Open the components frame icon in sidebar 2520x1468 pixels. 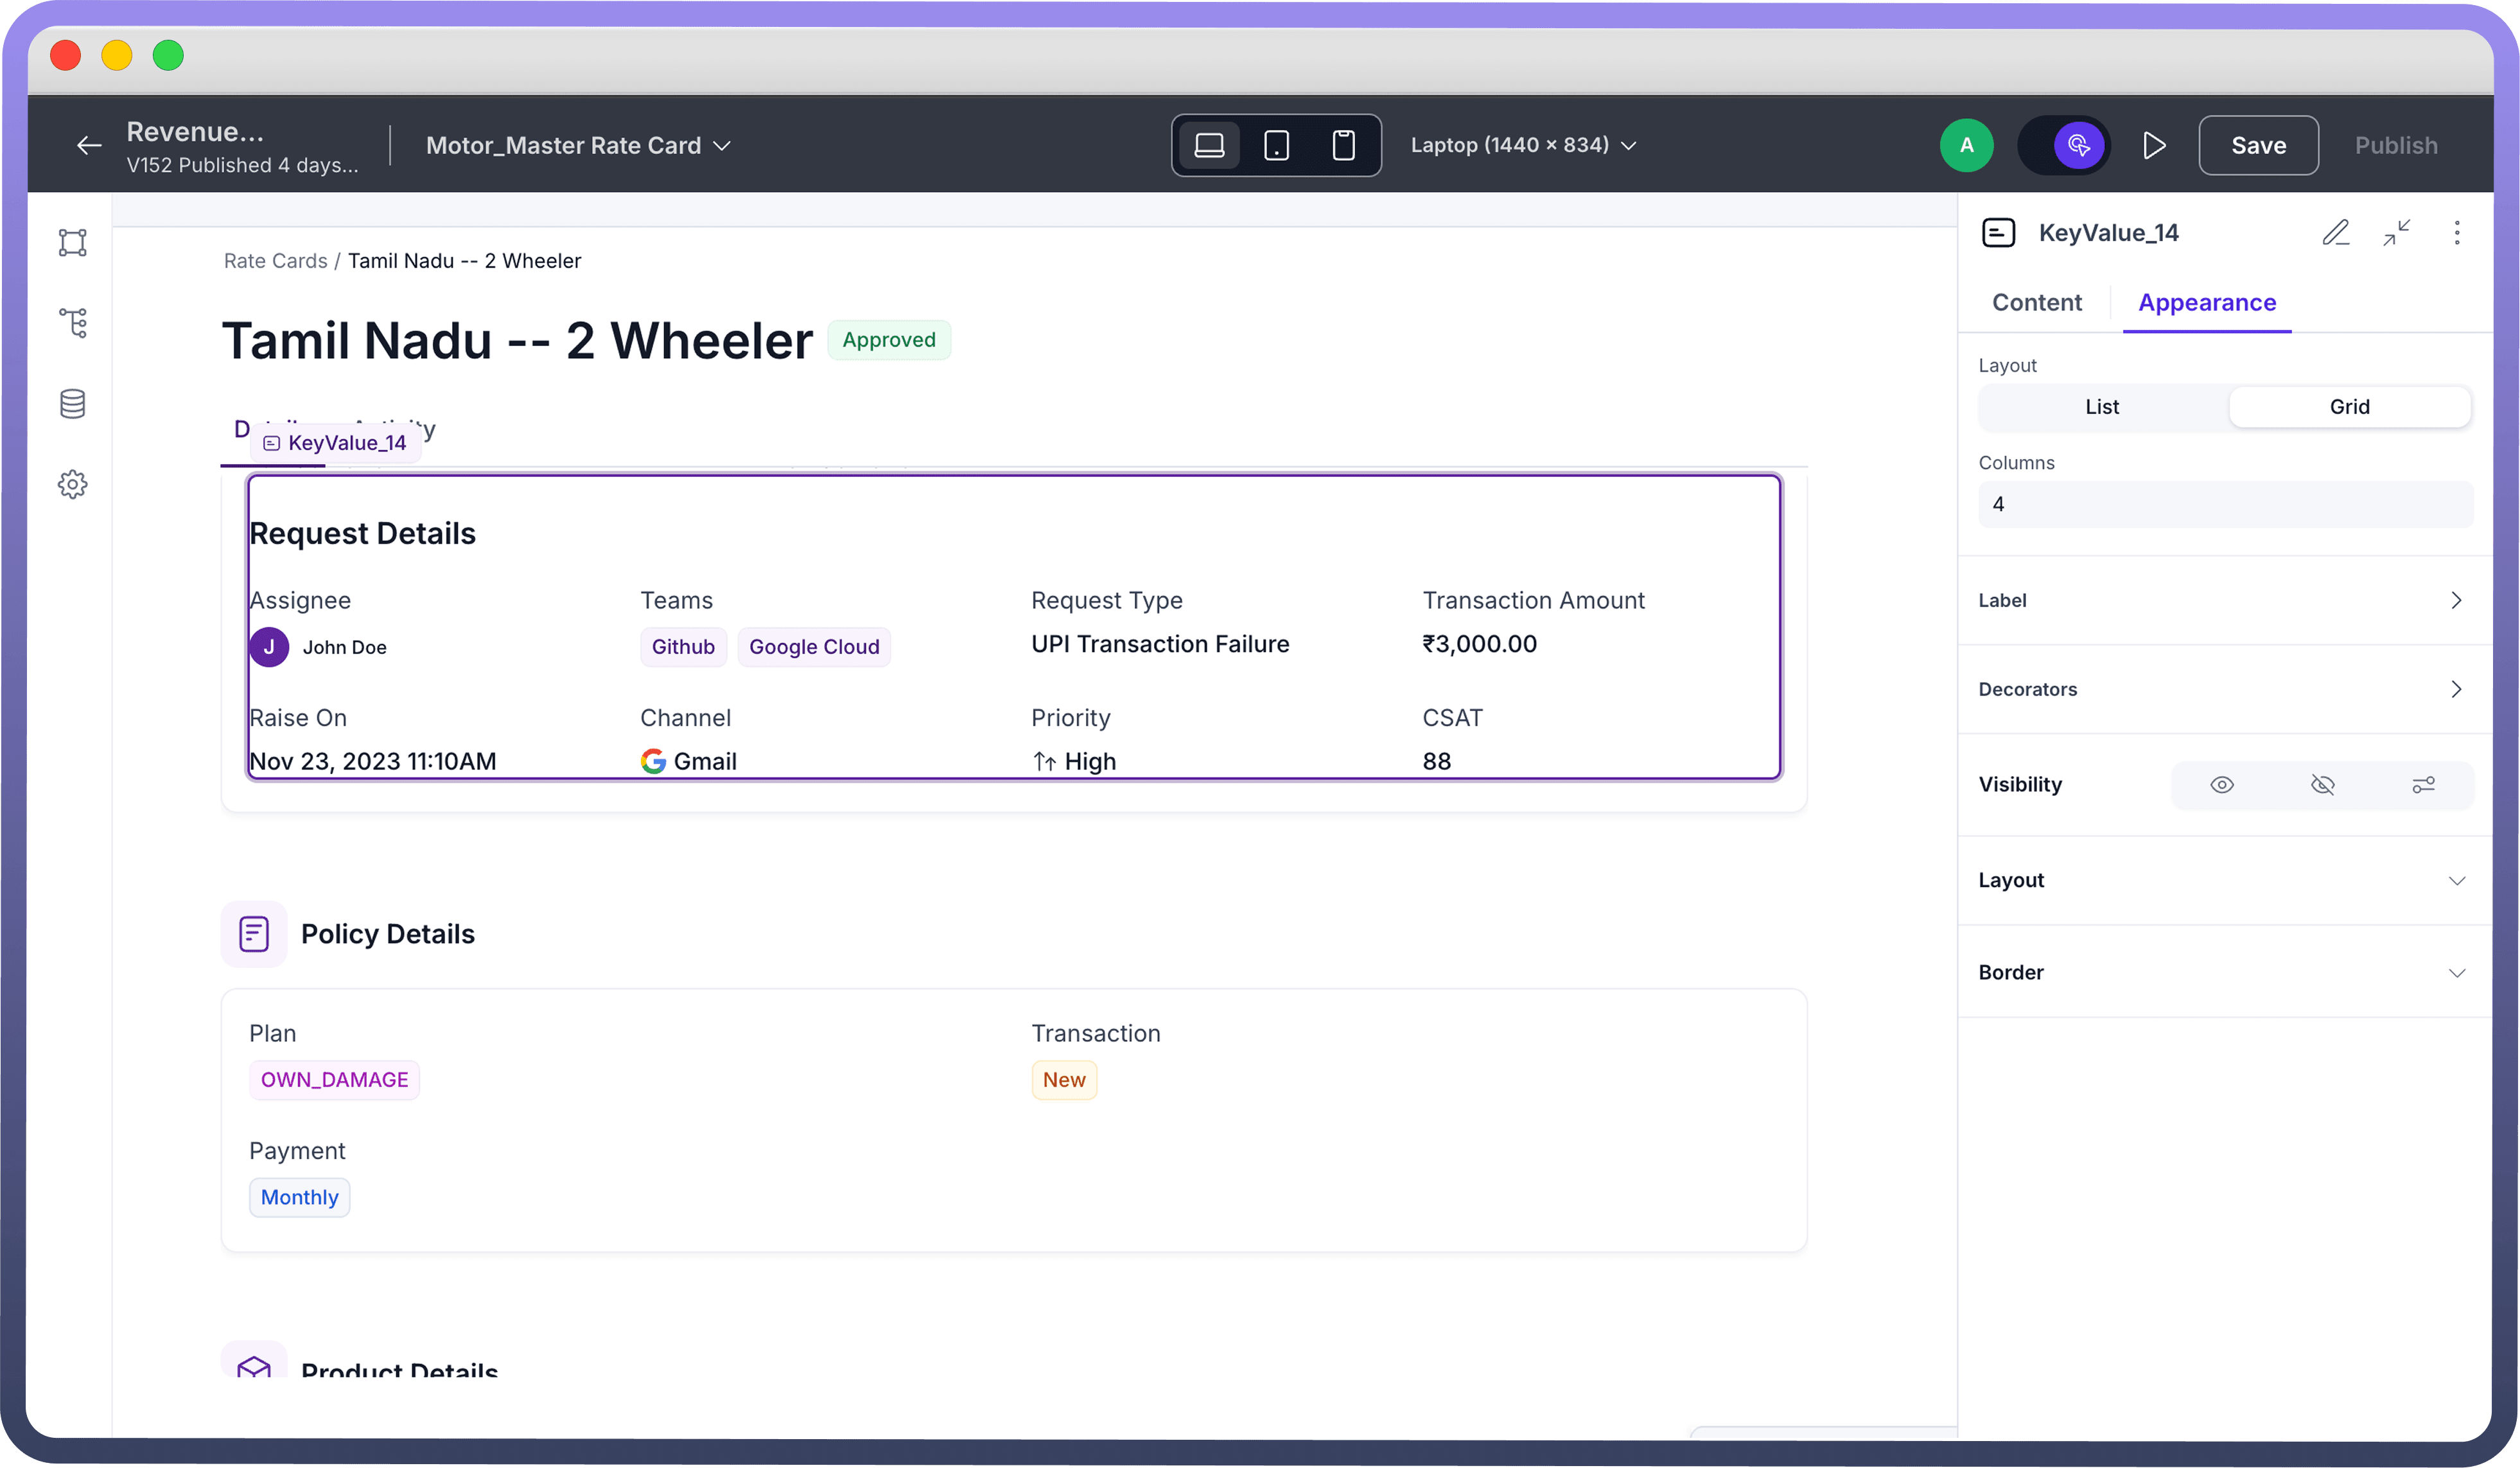pos(73,243)
